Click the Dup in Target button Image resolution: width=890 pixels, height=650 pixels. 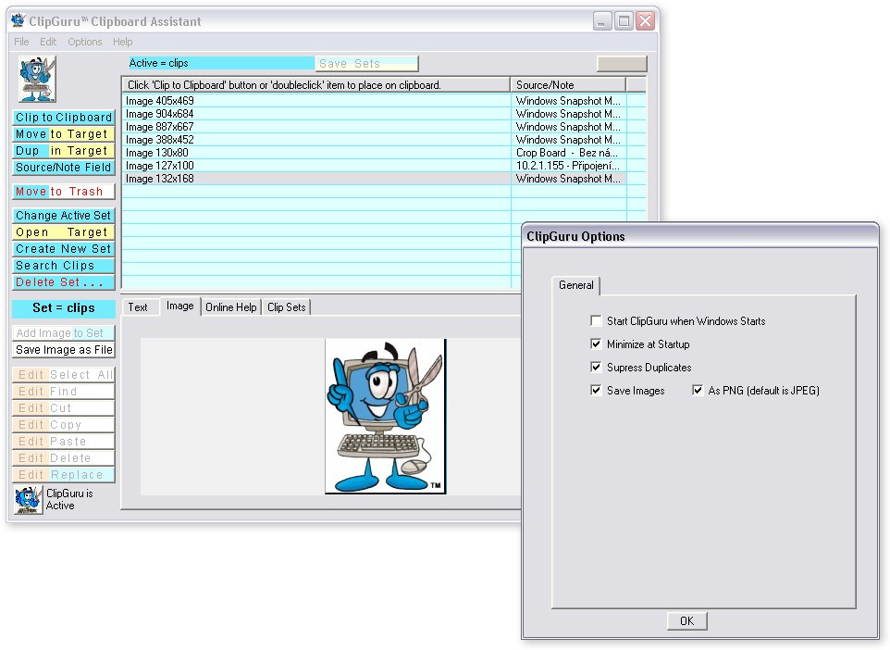(x=64, y=151)
